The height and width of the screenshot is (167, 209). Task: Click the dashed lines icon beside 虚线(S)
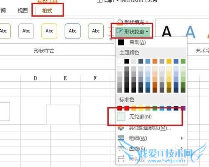(121, 148)
